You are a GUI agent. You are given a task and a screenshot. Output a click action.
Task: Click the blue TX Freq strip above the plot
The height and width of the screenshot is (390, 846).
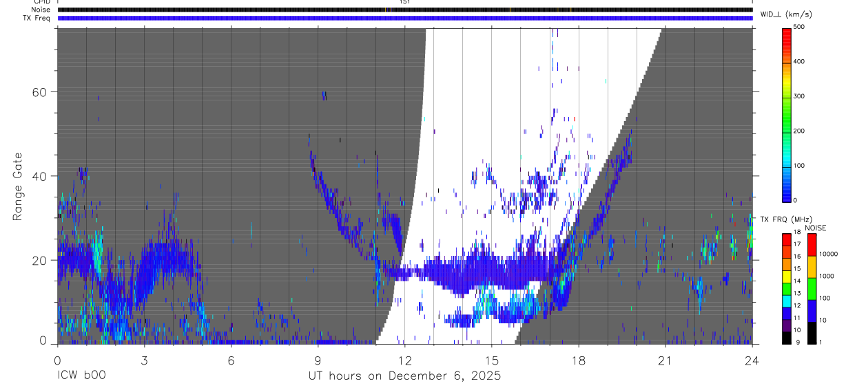[404, 18]
